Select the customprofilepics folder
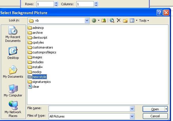 click(x=42, y=52)
